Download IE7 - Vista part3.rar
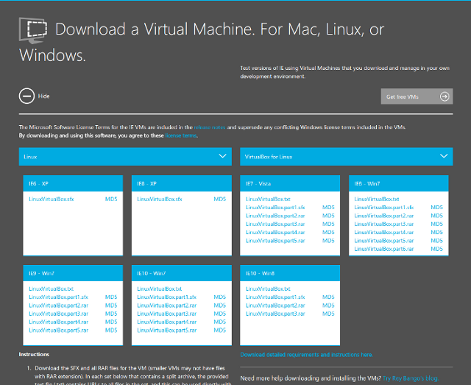 275,224
